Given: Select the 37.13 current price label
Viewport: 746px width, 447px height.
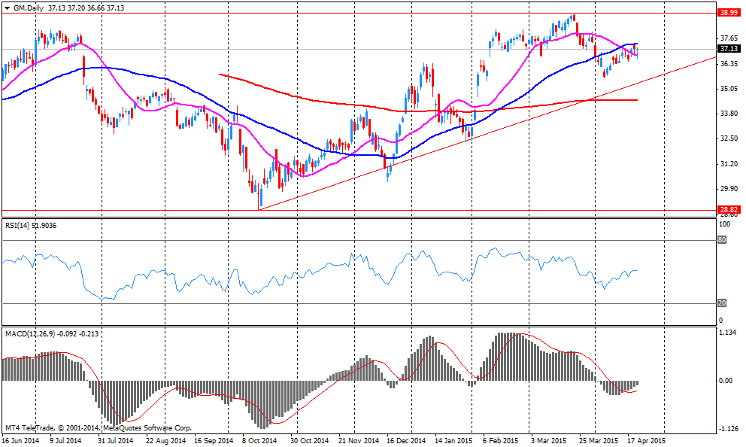Looking at the screenshot, I should 729,49.
